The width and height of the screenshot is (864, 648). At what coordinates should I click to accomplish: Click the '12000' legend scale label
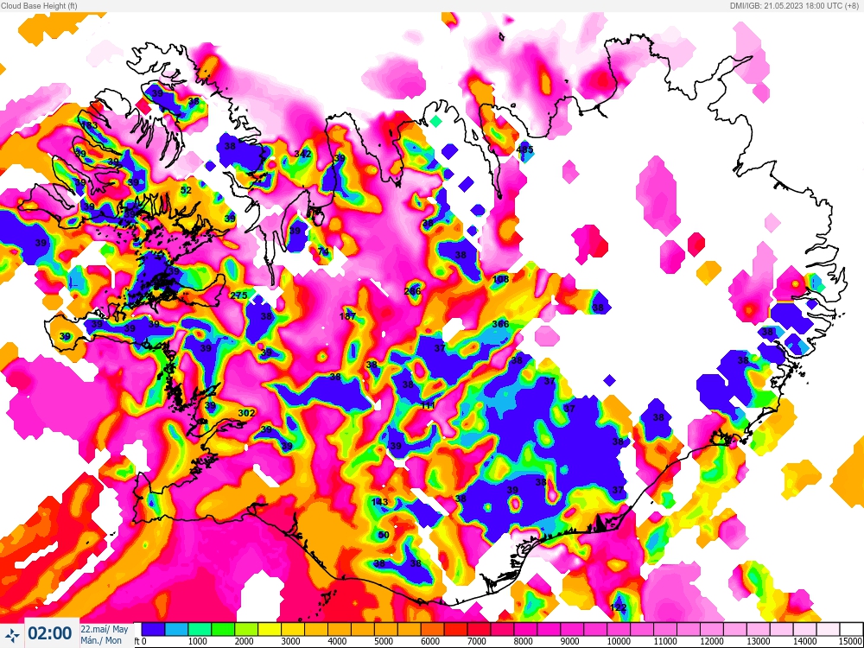tap(712, 641)
